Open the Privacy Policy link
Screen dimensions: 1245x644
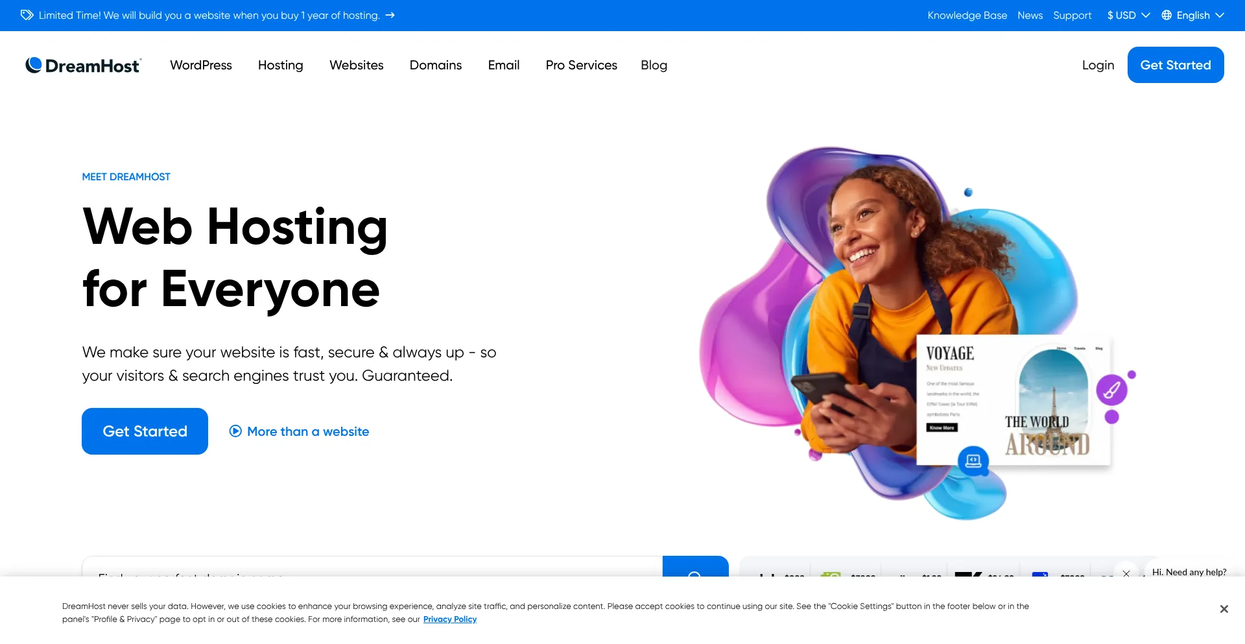coord(450,619)
